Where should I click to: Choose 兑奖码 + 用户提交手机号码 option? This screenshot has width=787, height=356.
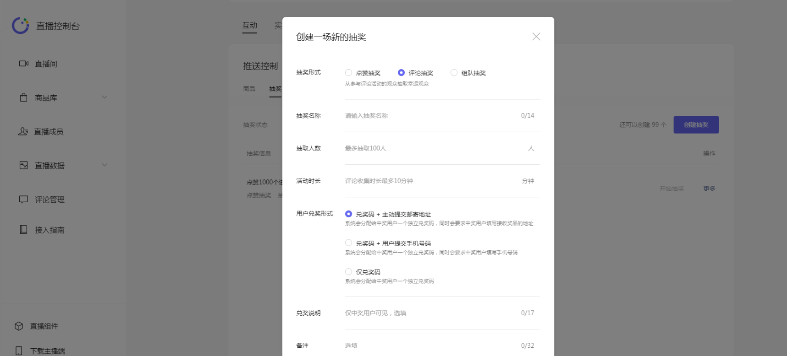349,243
